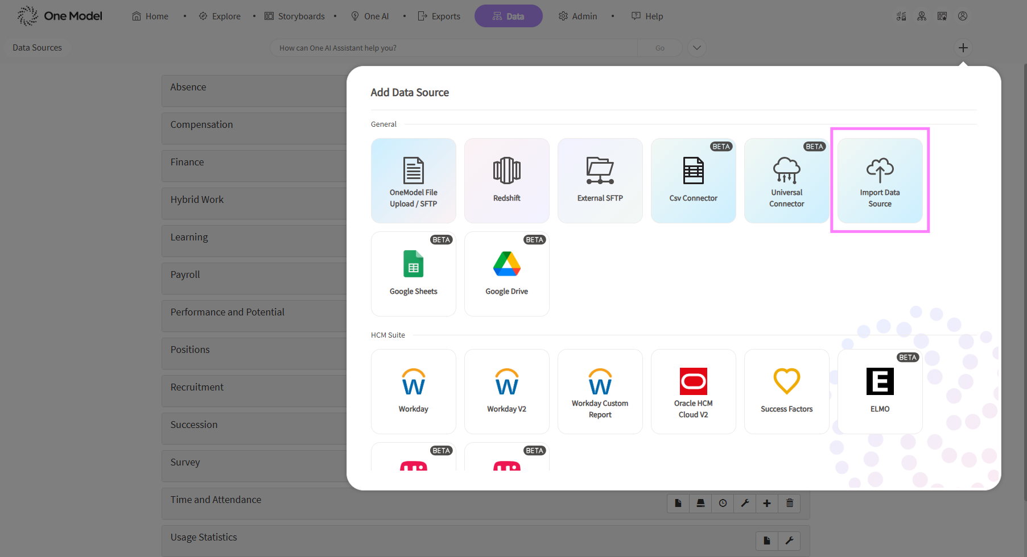The image size is (1027, 557).
Task: Click the Go button beside assistant field
Action: (659, 48)
